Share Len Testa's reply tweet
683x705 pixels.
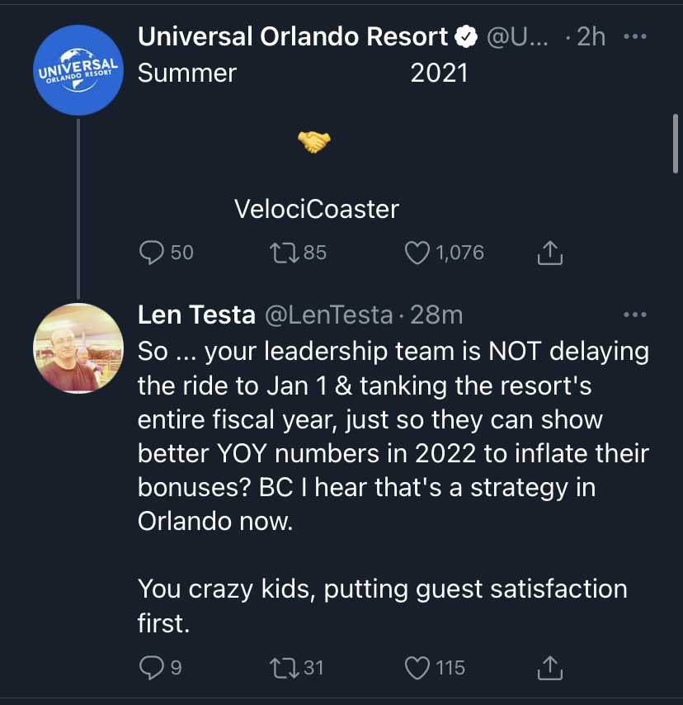549,667
